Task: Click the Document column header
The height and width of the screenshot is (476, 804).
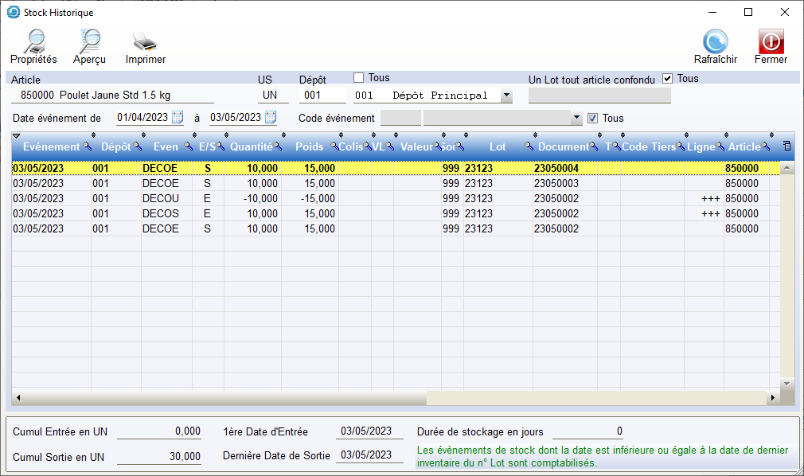Action: 563,147
